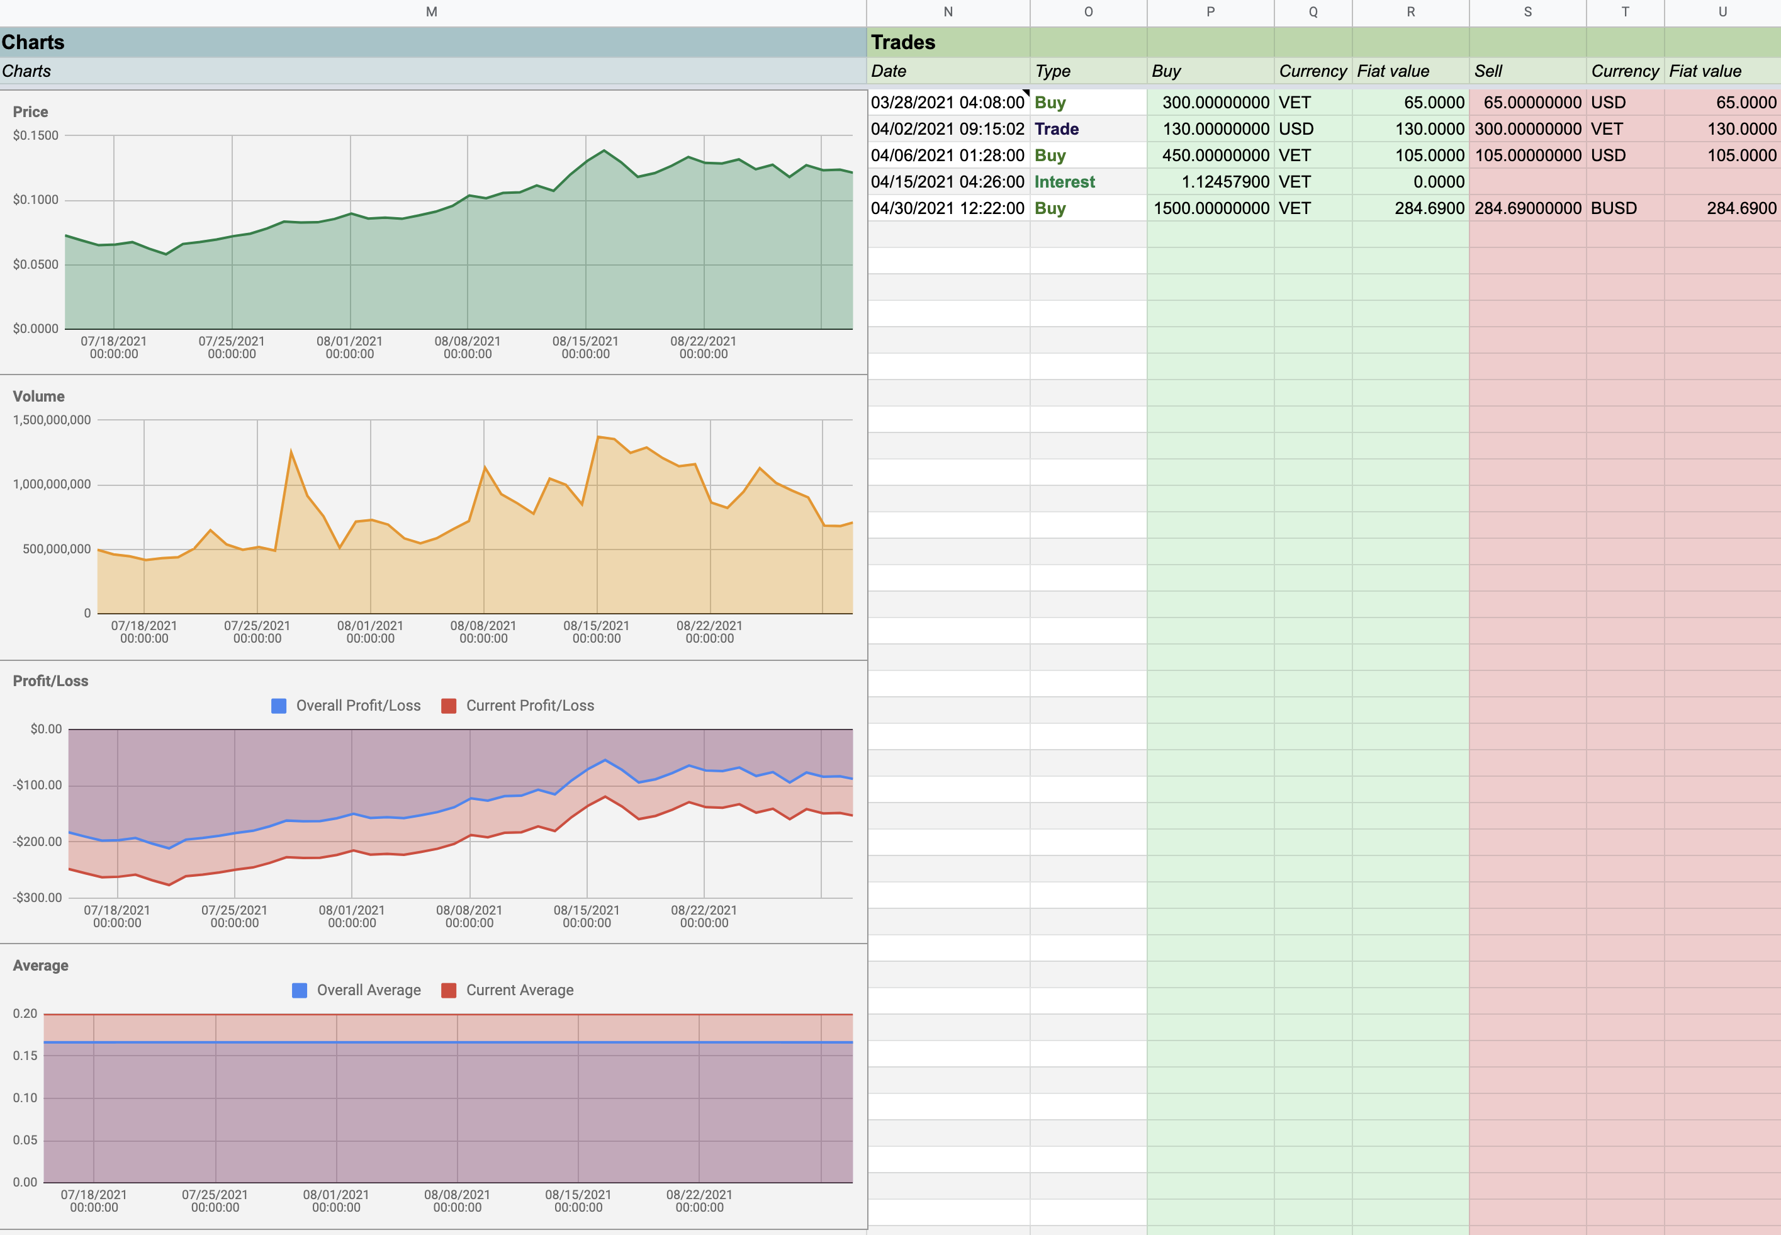Image resolution: width=1781 pixels, height=1235 pixels.
Task: Select column U header
Action: [1722, 11]
